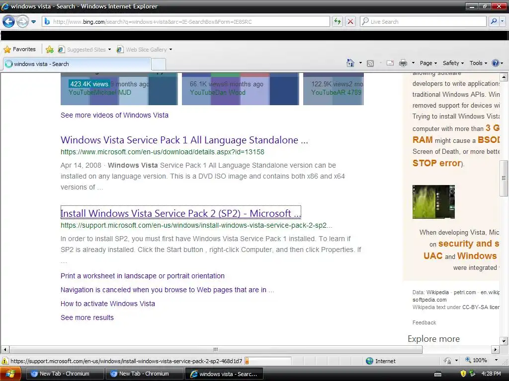The width and height of the screenshot is (509, 381).
Task: Click the status bar warning icon
Action: (5, 361)
